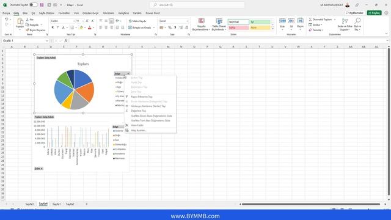Apply the Normal cell style

click(238, 22)
